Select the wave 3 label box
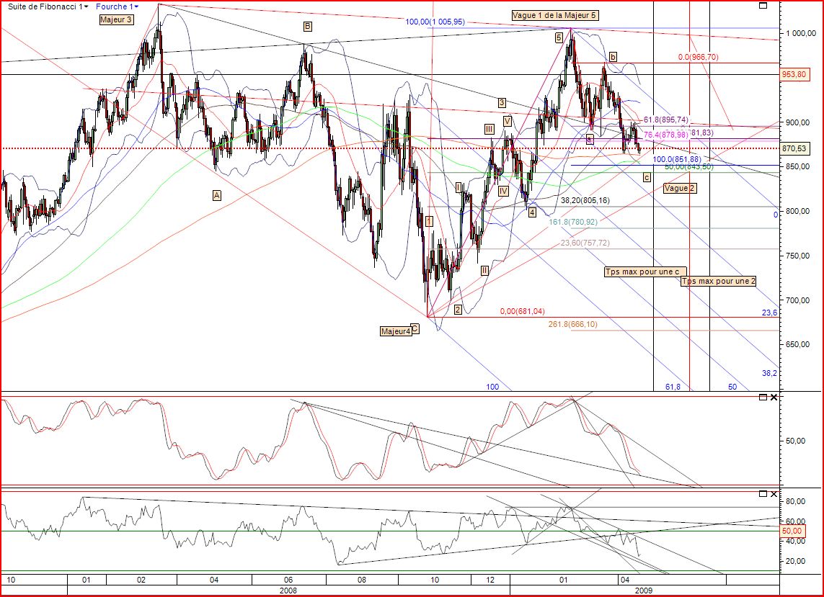Screen dimensions: 824x597 coord(502,103)
